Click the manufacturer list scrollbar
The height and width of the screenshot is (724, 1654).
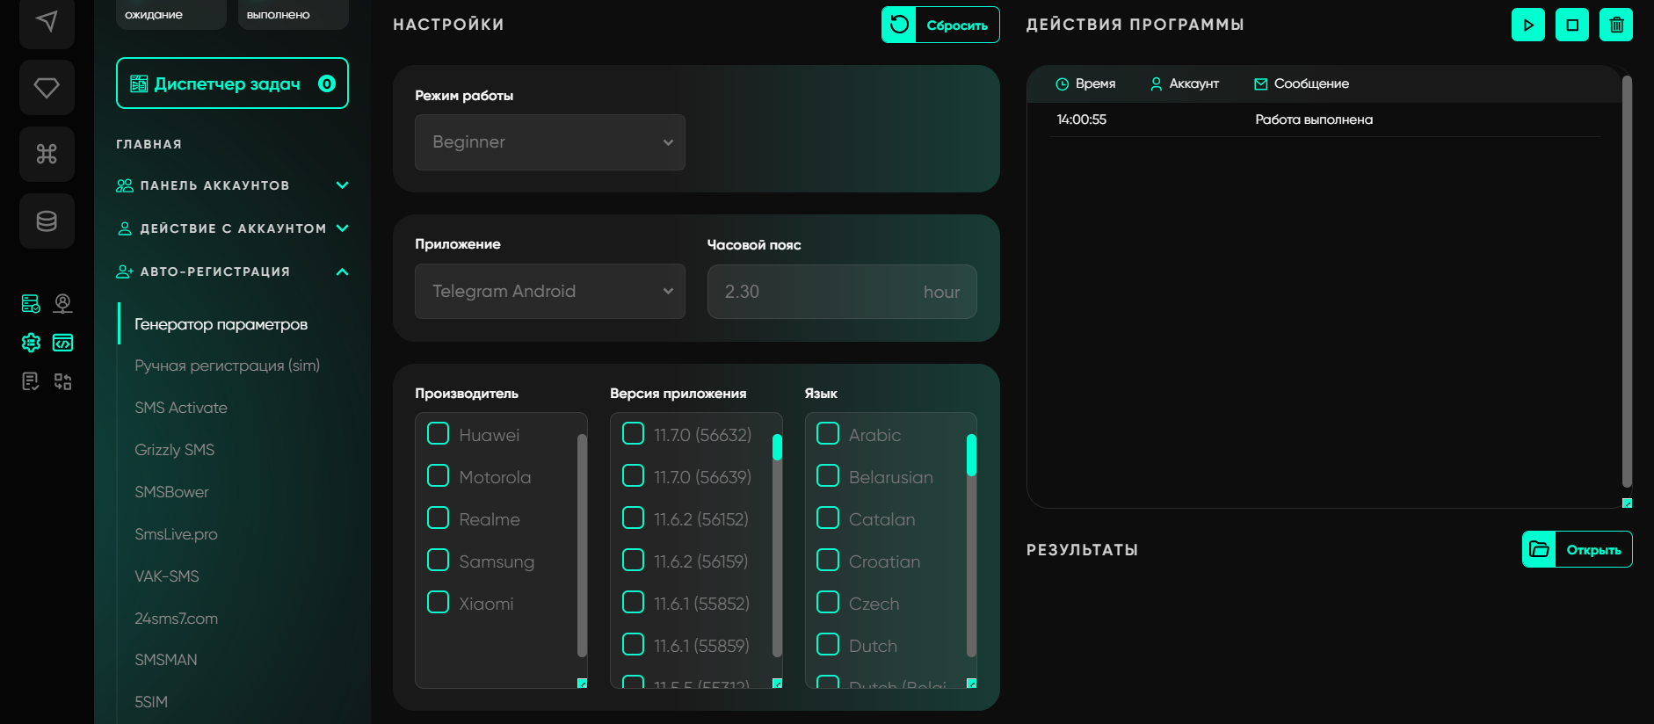tap(582, 545)
